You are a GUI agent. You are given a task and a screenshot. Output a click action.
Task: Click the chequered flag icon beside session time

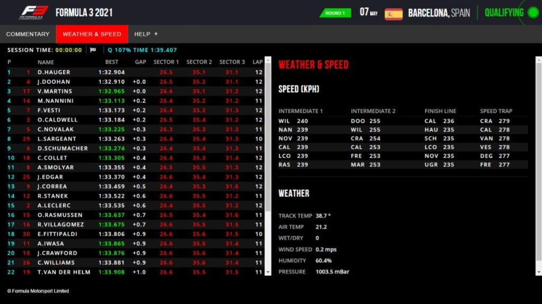[x=93, y=50]
